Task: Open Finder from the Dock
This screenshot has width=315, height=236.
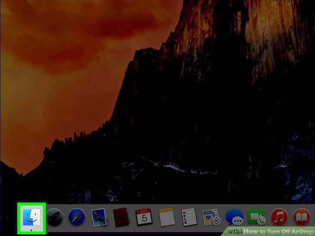Action: click(x=31, y=217)
